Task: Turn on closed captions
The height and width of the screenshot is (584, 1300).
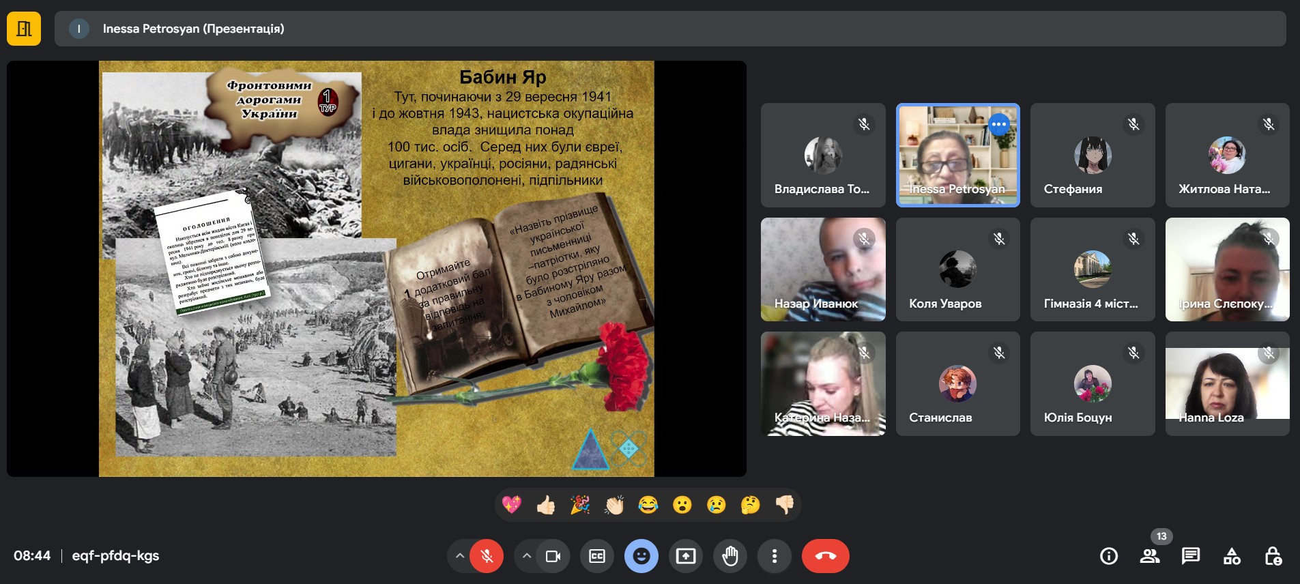Action: 597,556
